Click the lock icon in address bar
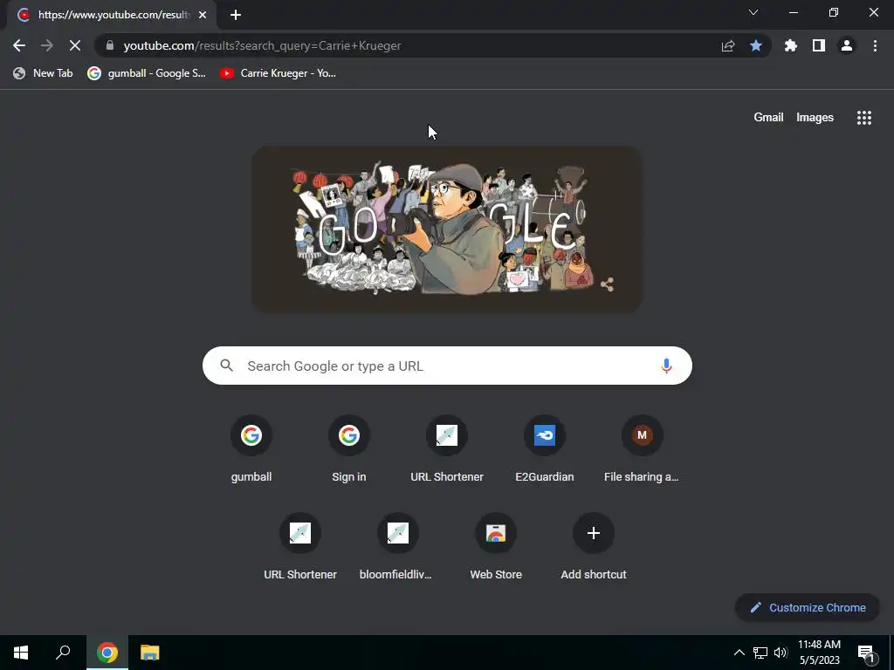This screenshot has width=894, height=670. 110,45
